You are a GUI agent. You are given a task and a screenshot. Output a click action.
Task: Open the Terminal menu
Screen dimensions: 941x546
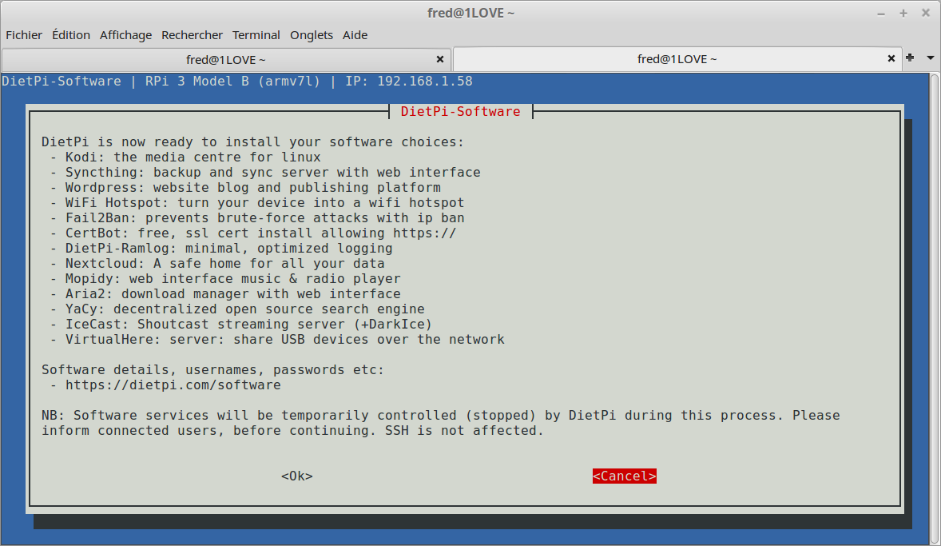(x=256, y=35)
